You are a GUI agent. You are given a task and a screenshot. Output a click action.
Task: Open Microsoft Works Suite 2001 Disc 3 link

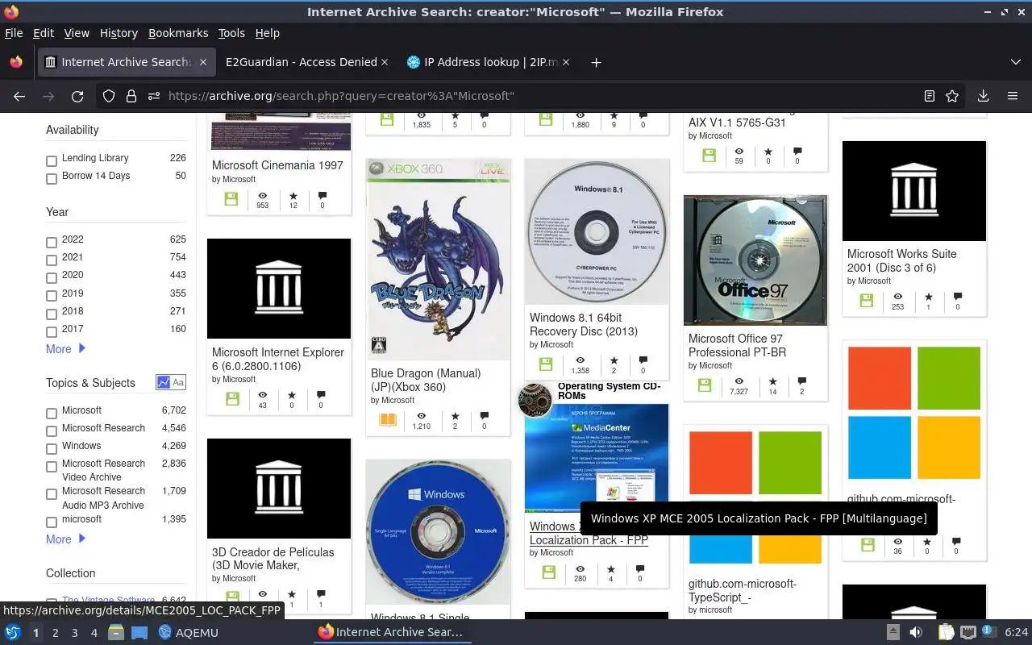click(x=901, y=260)
